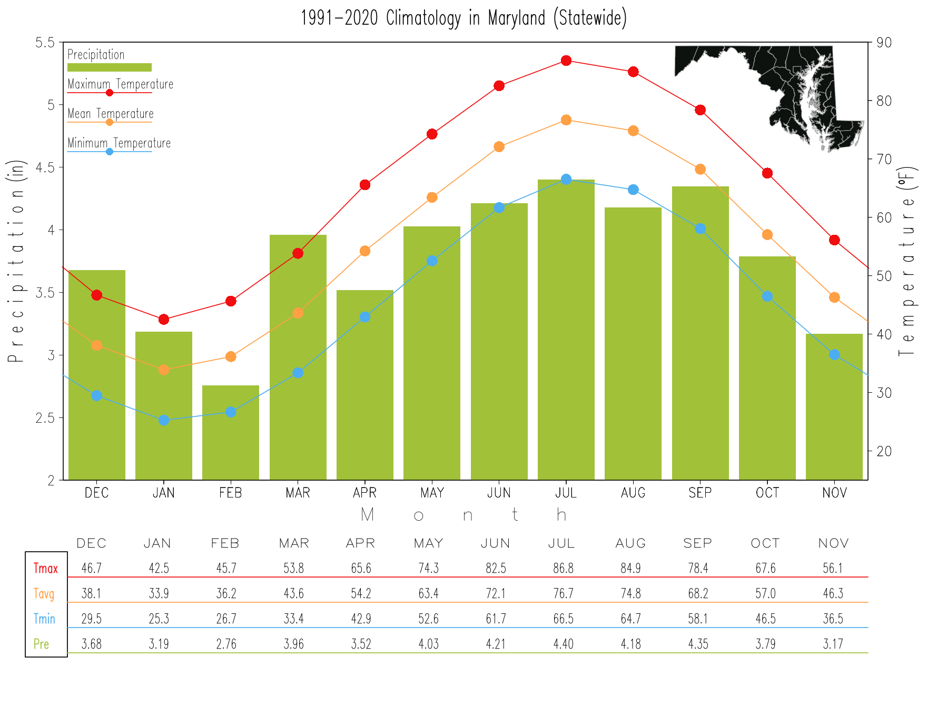Click the 'AUG' label under the chart axis
Image resolution: width=927 pixels, height=716 pixels.
pyautogui.click(x=633, y=493)
